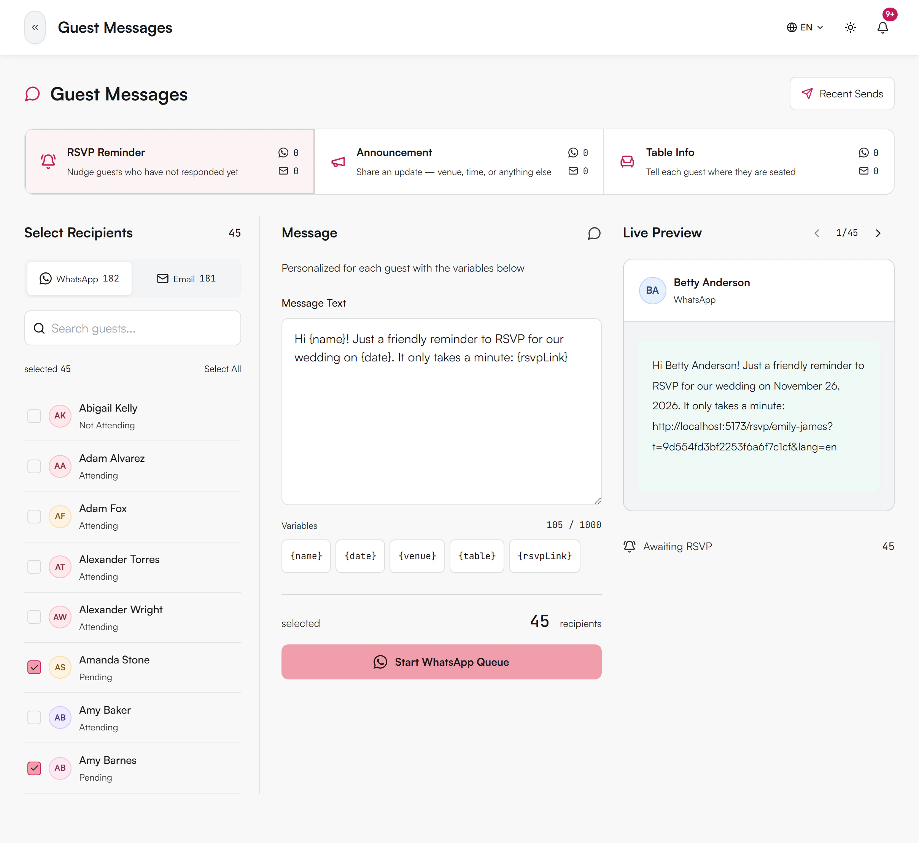
Task: Insert the {name} variable
Action: tap(306, 556)
